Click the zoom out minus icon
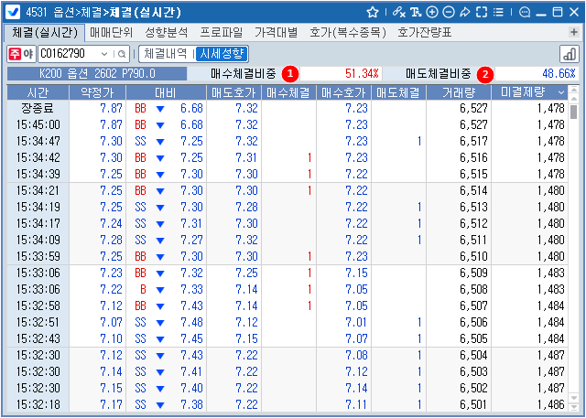Image resolution: width=586 pixels, height=418 pixels. pyautogui.click(x=449, y=12)
